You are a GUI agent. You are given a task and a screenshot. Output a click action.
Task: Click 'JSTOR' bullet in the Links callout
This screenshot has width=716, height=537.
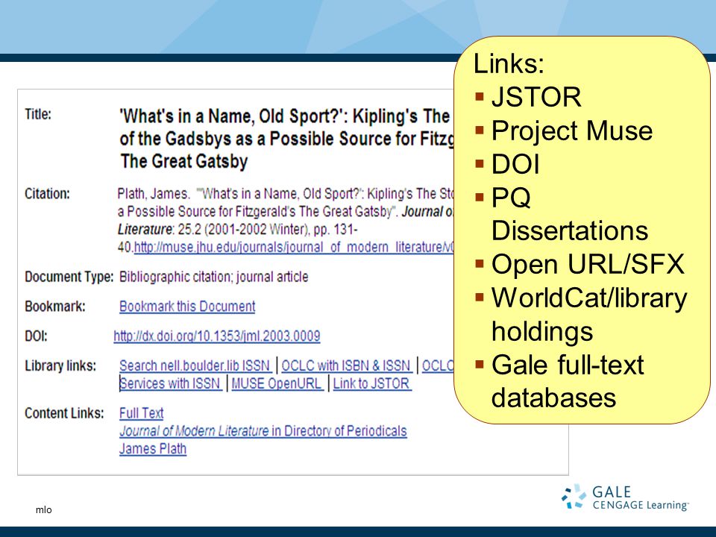coord(536,97)
